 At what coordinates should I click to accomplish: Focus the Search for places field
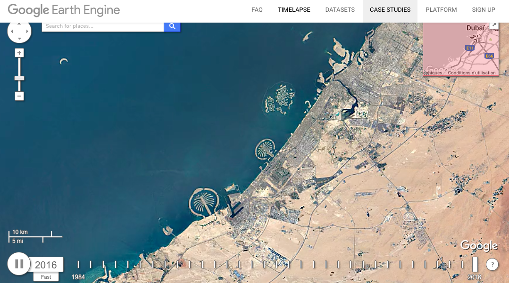(102, 26)
